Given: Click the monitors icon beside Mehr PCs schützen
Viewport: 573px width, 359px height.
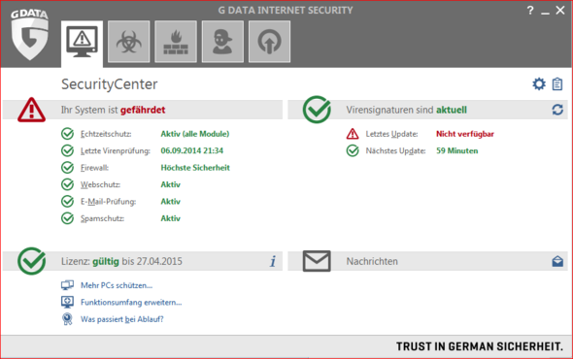Looking at the screenshot, I should point(67,285).
